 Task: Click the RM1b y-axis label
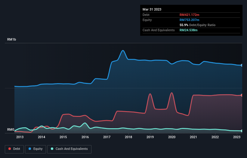click(x=11, y=39)
